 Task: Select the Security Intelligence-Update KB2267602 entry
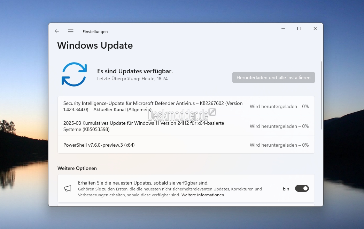coord(186,106)
